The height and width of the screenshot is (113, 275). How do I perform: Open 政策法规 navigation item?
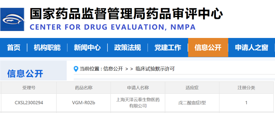point(128,48)
